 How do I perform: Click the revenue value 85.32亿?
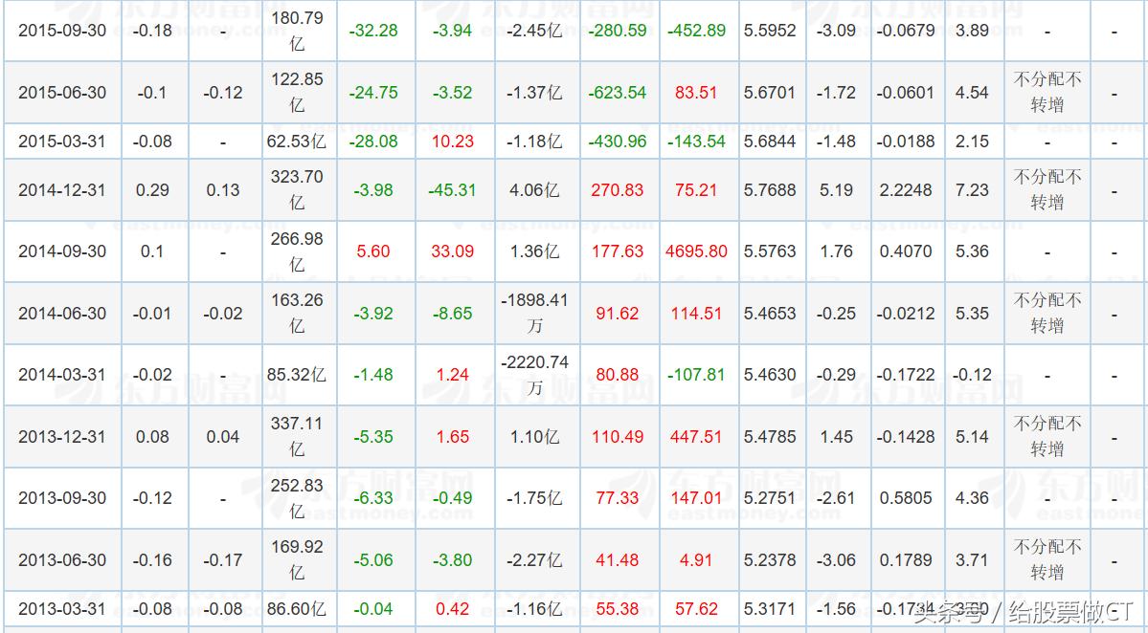pos(297,375)
